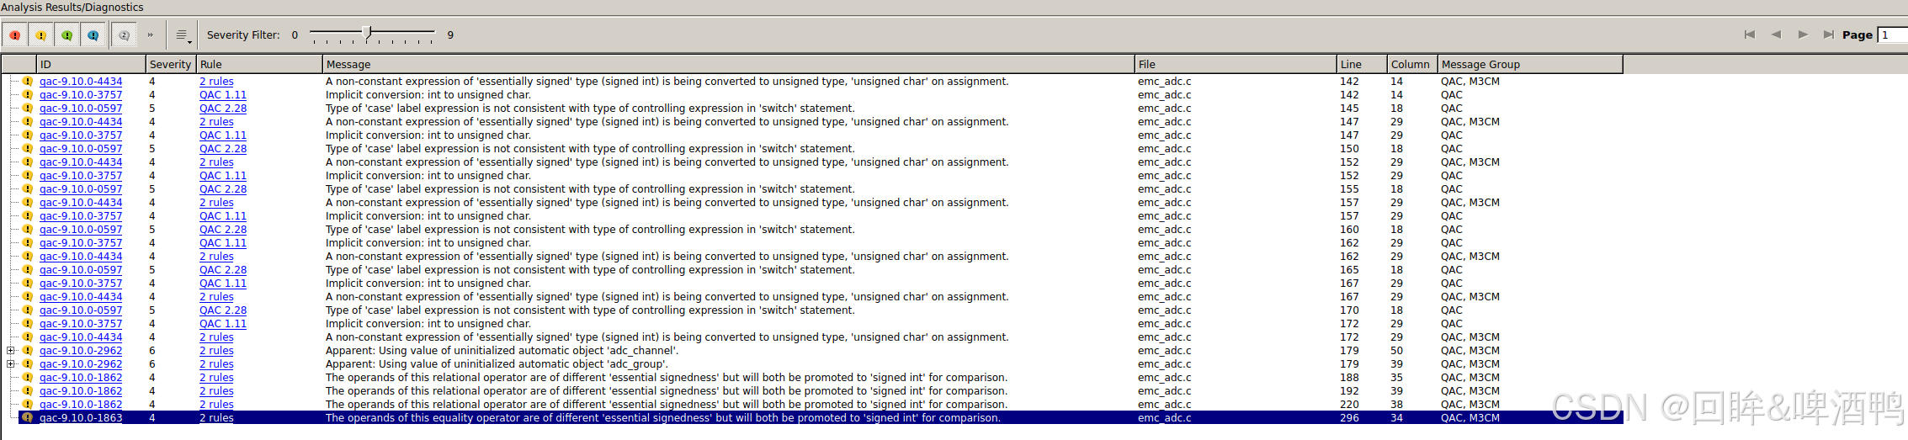Open qac-9.10.0-0597 link on line 150
This screenshot has height=440, width=1908.
81,149
